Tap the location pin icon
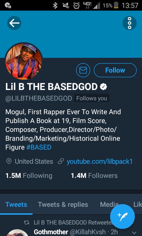142x236 pixels. [x=9, y=161]
